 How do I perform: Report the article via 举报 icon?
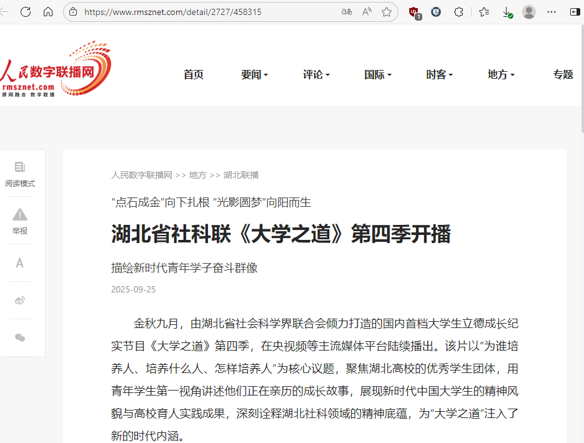point(20,221)
